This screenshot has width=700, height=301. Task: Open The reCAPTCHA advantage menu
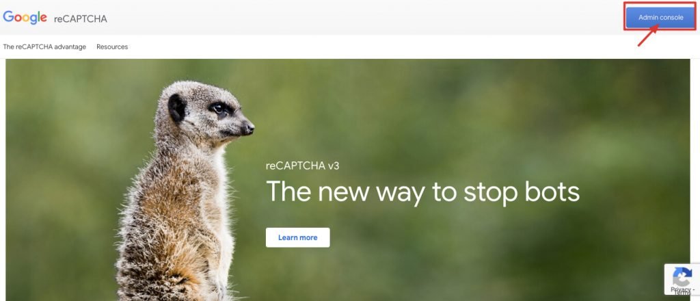44,47
